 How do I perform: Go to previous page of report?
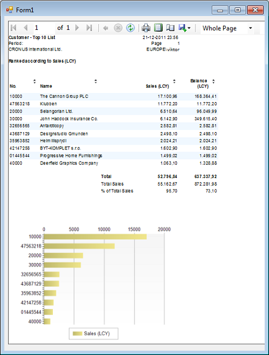coord(26,28)
